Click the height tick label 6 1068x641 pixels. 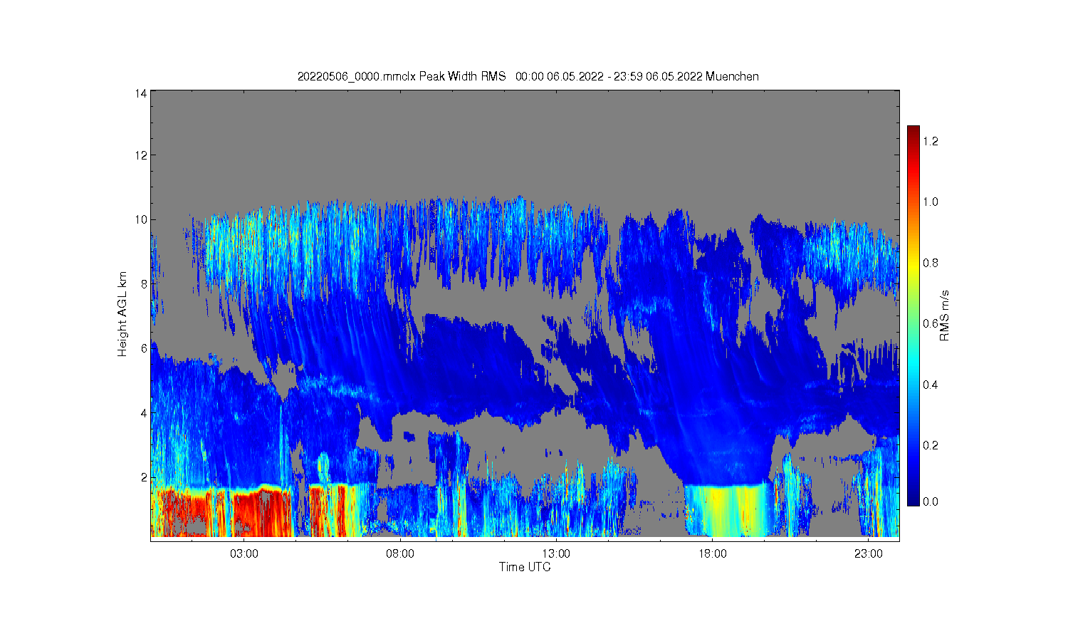144,348
